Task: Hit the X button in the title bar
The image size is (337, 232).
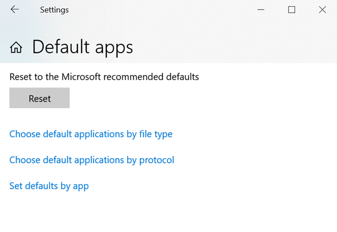Action: 322,10
